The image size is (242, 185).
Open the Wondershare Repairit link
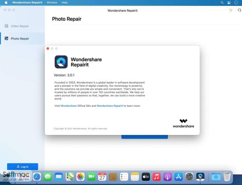click(x=110, y=106)
